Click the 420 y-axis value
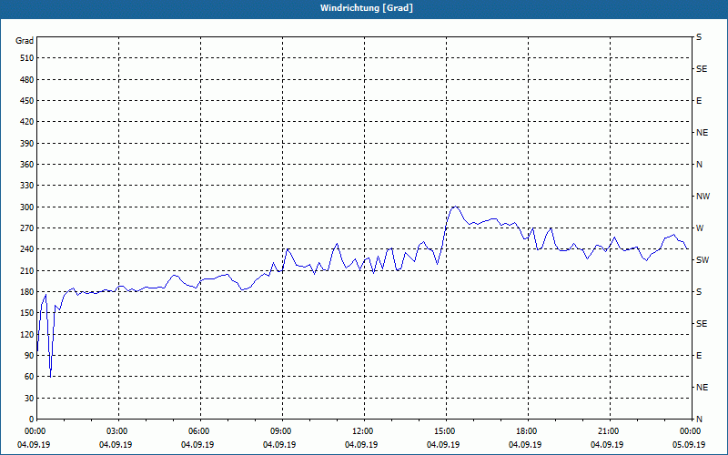The height and width of the screenshot is (455, 728). [27, 122]
